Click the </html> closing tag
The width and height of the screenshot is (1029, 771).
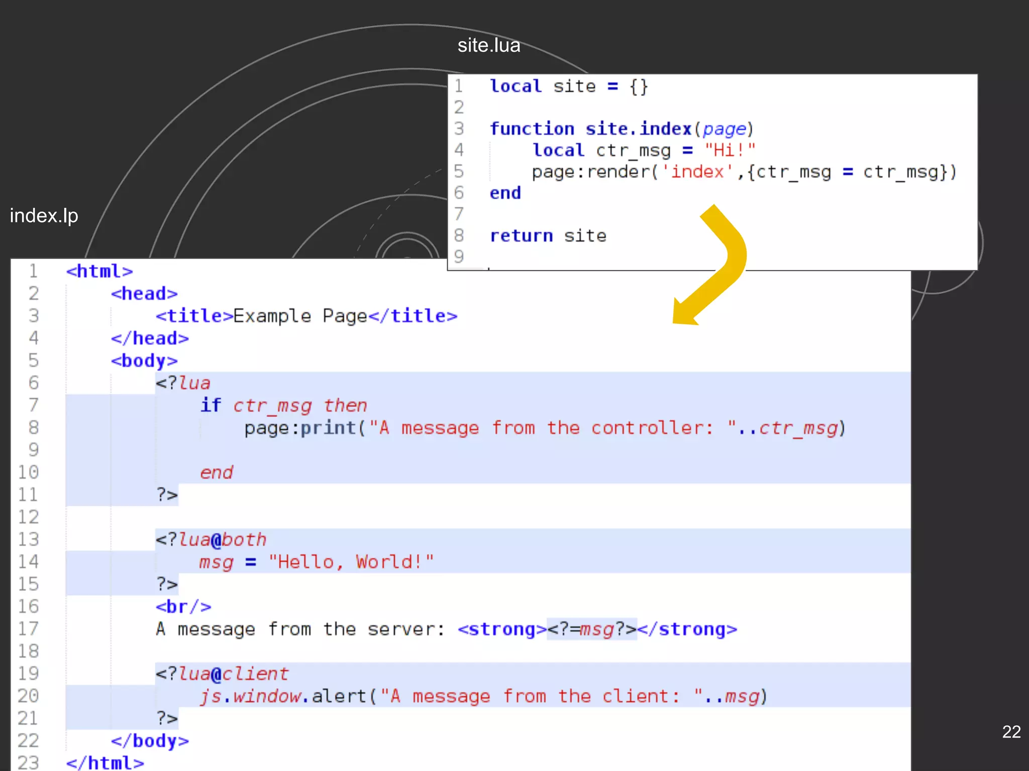[105, 763]
